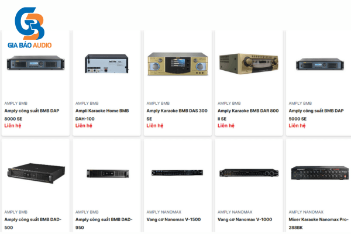Viewport: 351px width, 234px height.
Task: Open Amply Karaoke BMB DAS 300 SE title
Action: (177, 115)
